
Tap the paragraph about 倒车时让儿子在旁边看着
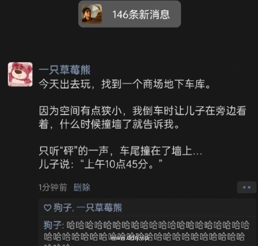[x=142, y=117]
